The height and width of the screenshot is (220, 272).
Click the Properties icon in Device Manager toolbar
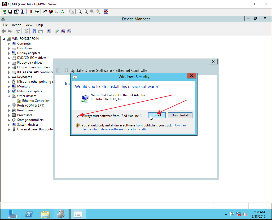click(26, 31)
